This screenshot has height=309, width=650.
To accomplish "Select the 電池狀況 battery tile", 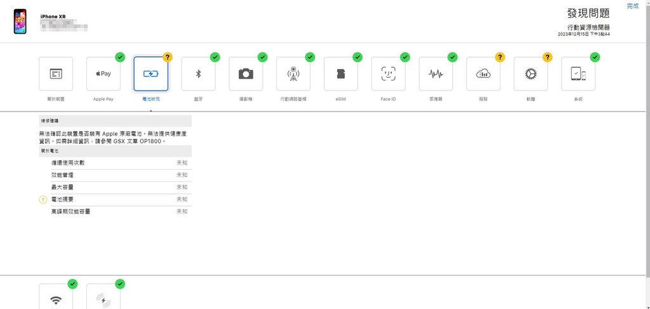I will point(151,74).
